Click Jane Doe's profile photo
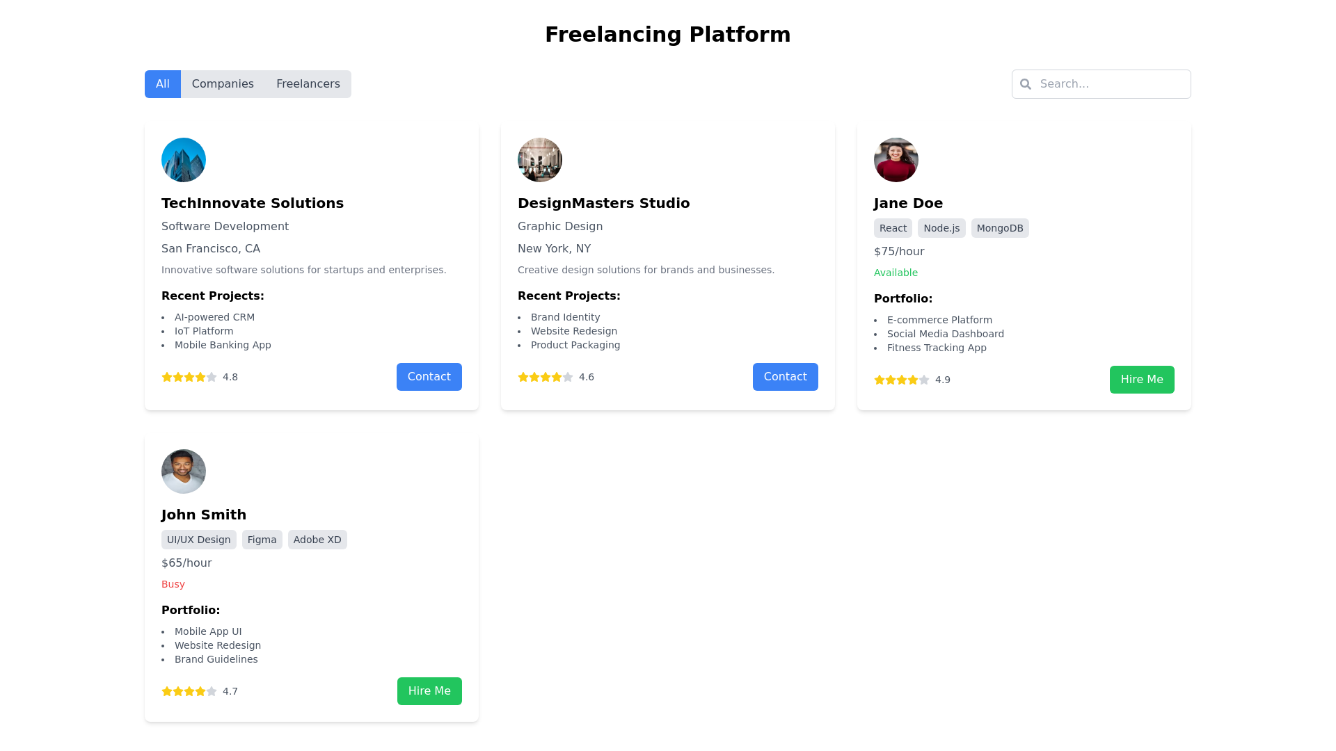The height and width of the screenshot is (751, 1336). click(896, 159)
